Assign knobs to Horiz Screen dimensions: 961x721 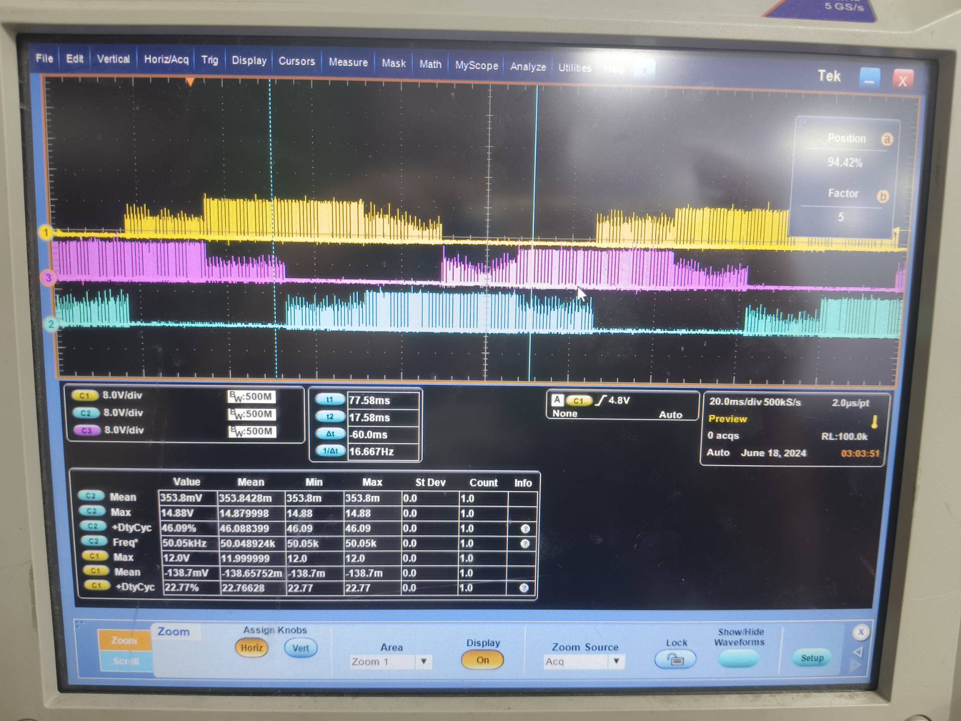[x=251, y=647]
